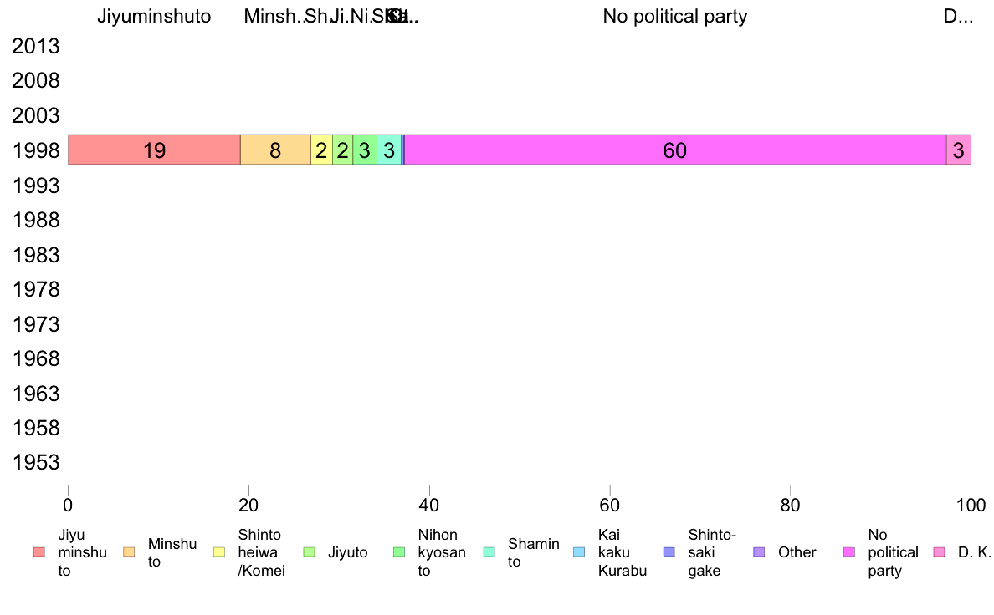Click the Kaikaku Kurabu blue legend swatch

click(579, 552)
